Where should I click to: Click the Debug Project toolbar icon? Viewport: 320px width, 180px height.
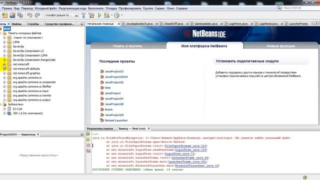pos(106,15)
